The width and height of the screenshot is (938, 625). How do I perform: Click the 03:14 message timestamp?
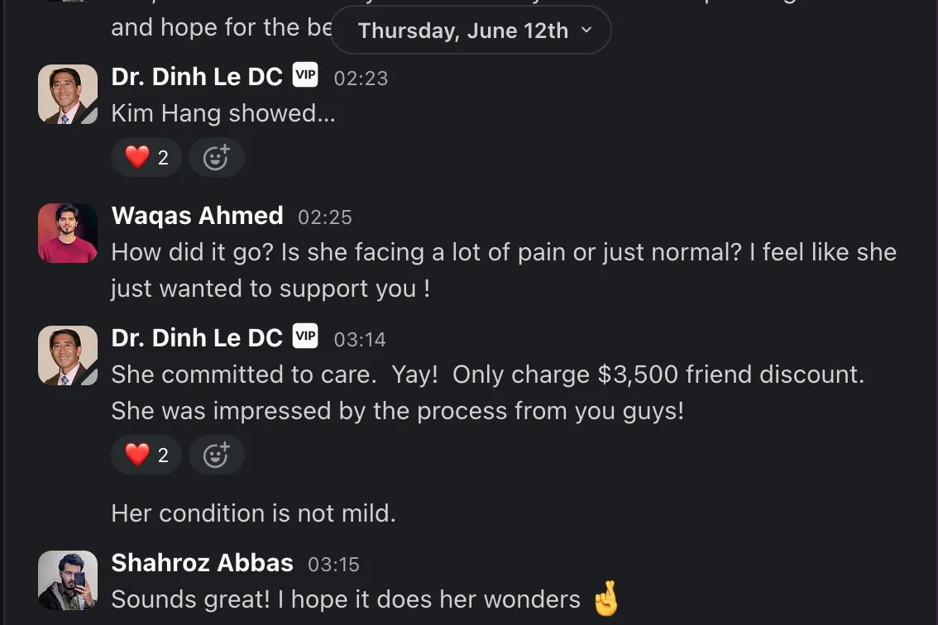[360, 340]
